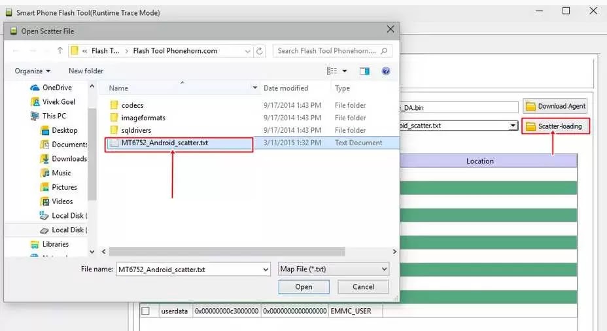Expand the File name dropdown arrow
Image resolution: width=607 pixels, height=331 pixels.
[x=266, y=270]
